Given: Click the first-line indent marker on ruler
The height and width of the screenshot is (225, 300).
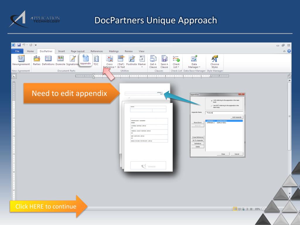Looking at the screenshot, I should 93,75.
